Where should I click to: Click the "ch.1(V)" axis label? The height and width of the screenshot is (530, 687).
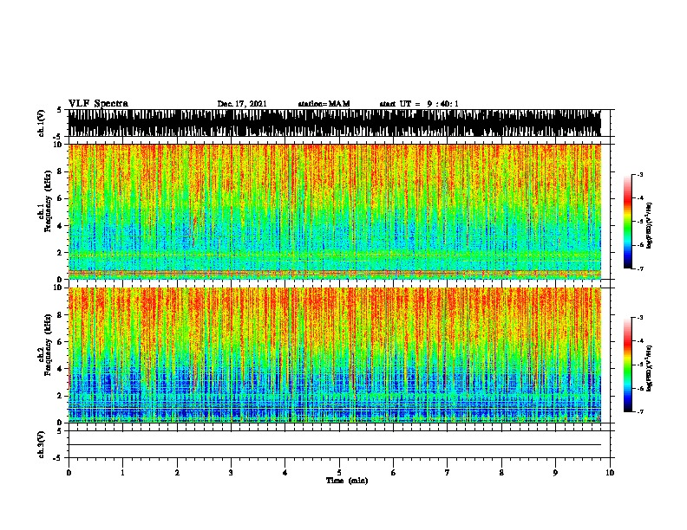click(42, 123)
